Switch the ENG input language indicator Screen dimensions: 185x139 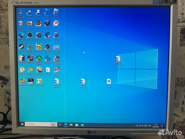[x=150, y=126]
